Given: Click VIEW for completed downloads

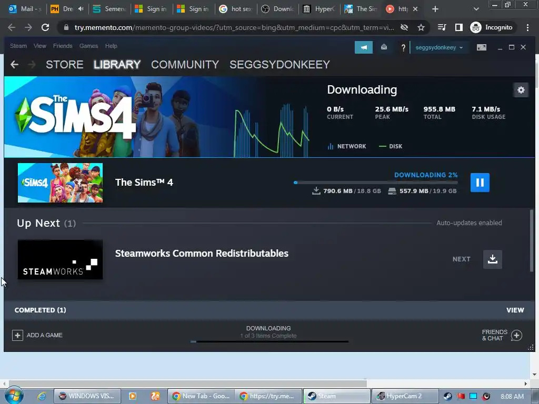Looking at the screenshot, I should (515, 310).
